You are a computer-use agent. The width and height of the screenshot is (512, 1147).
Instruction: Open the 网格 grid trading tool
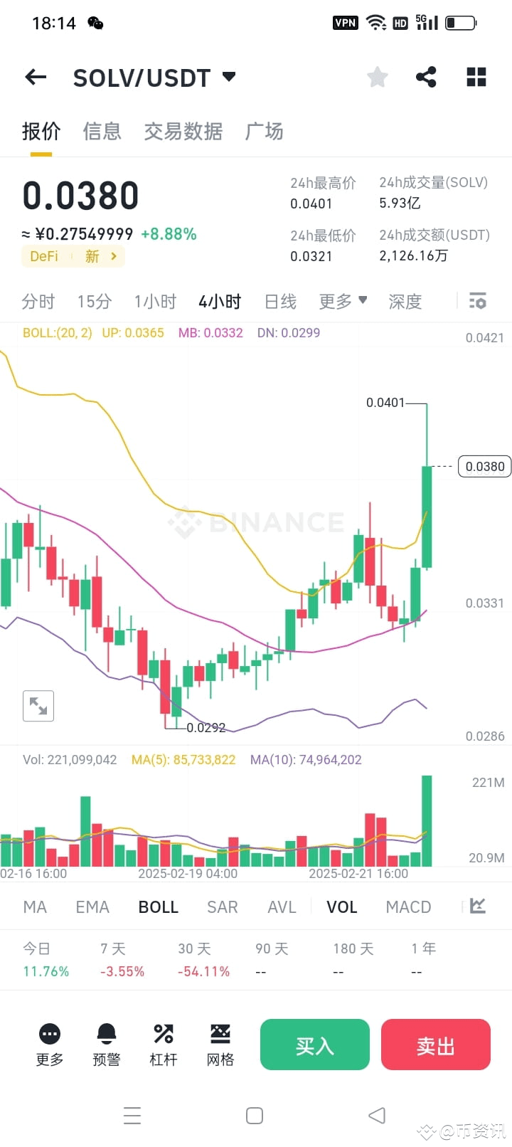[220, 1044]
